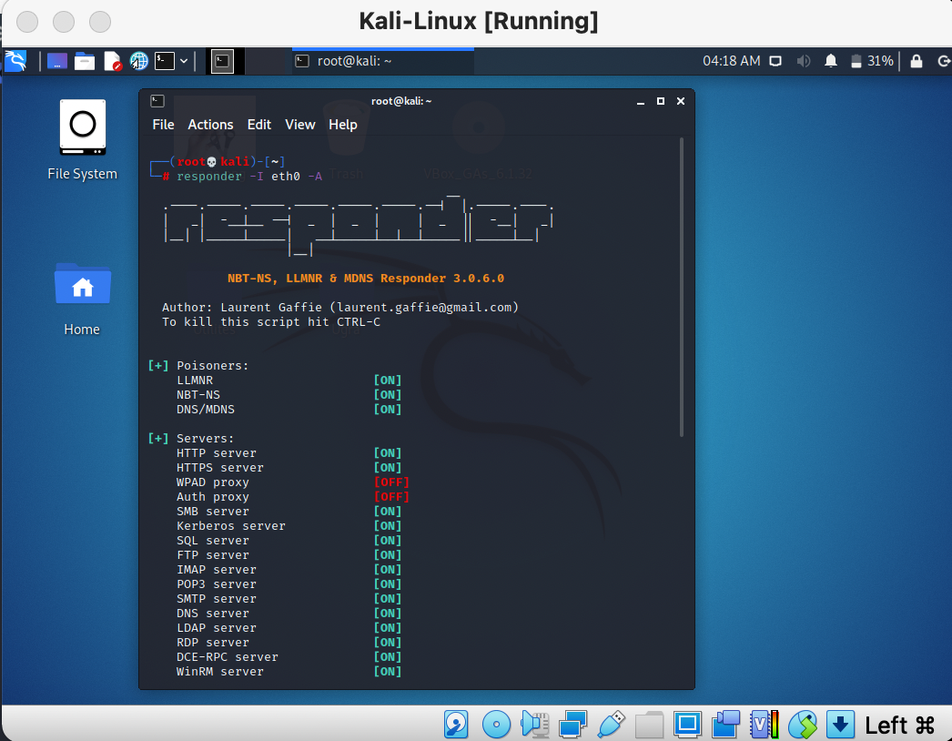This screenshot has height=741, width=952.
Task: Click the logout icon in panel
Action: [x=944, y=61]
